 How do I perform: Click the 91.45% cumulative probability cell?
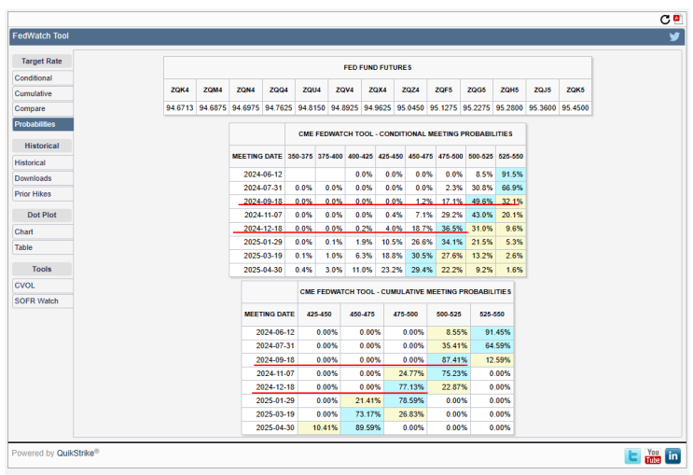(x=492, y=332)
